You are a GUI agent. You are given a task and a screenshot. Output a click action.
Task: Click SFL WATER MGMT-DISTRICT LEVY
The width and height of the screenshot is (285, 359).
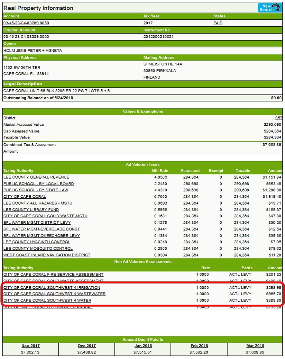pyautogui.click(x=36, y=223)
